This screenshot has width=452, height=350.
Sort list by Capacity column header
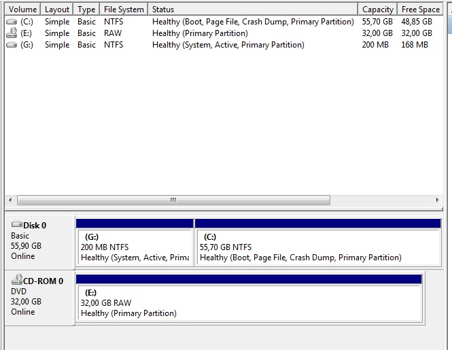click(x=378, y=10)
